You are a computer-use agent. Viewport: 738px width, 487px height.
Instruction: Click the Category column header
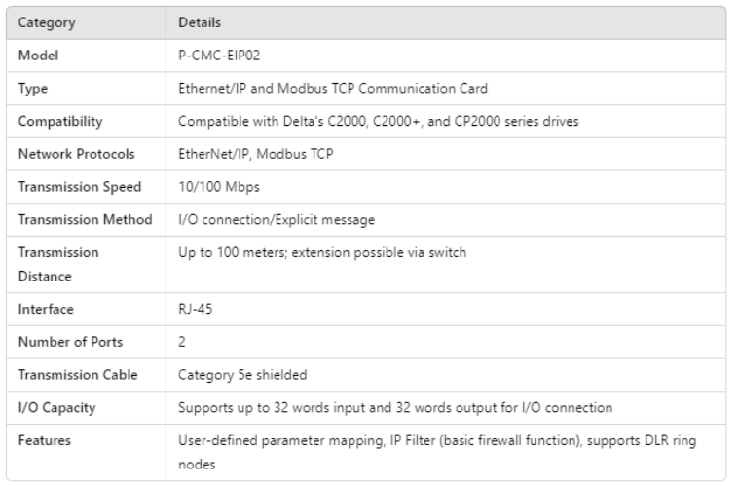click(46, 22)
